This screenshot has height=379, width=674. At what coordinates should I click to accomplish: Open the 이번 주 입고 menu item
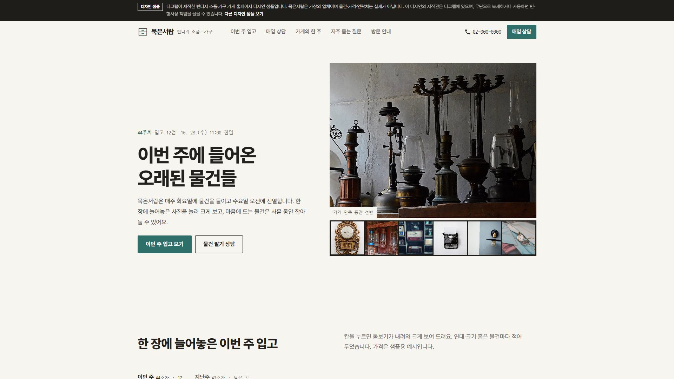(x=243, y=32)
